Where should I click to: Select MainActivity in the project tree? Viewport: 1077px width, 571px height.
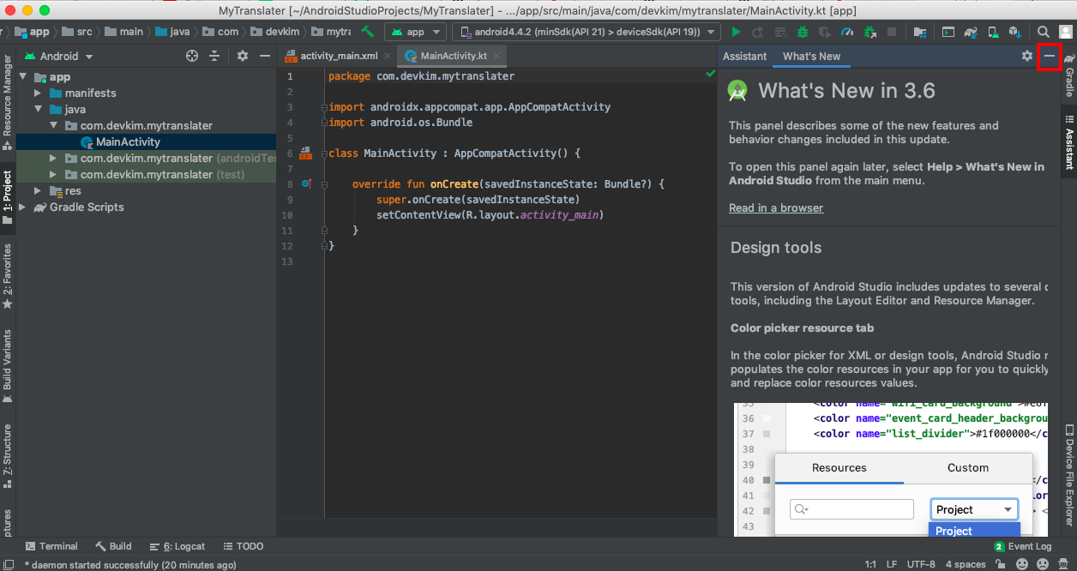click(x=128, y=141)
